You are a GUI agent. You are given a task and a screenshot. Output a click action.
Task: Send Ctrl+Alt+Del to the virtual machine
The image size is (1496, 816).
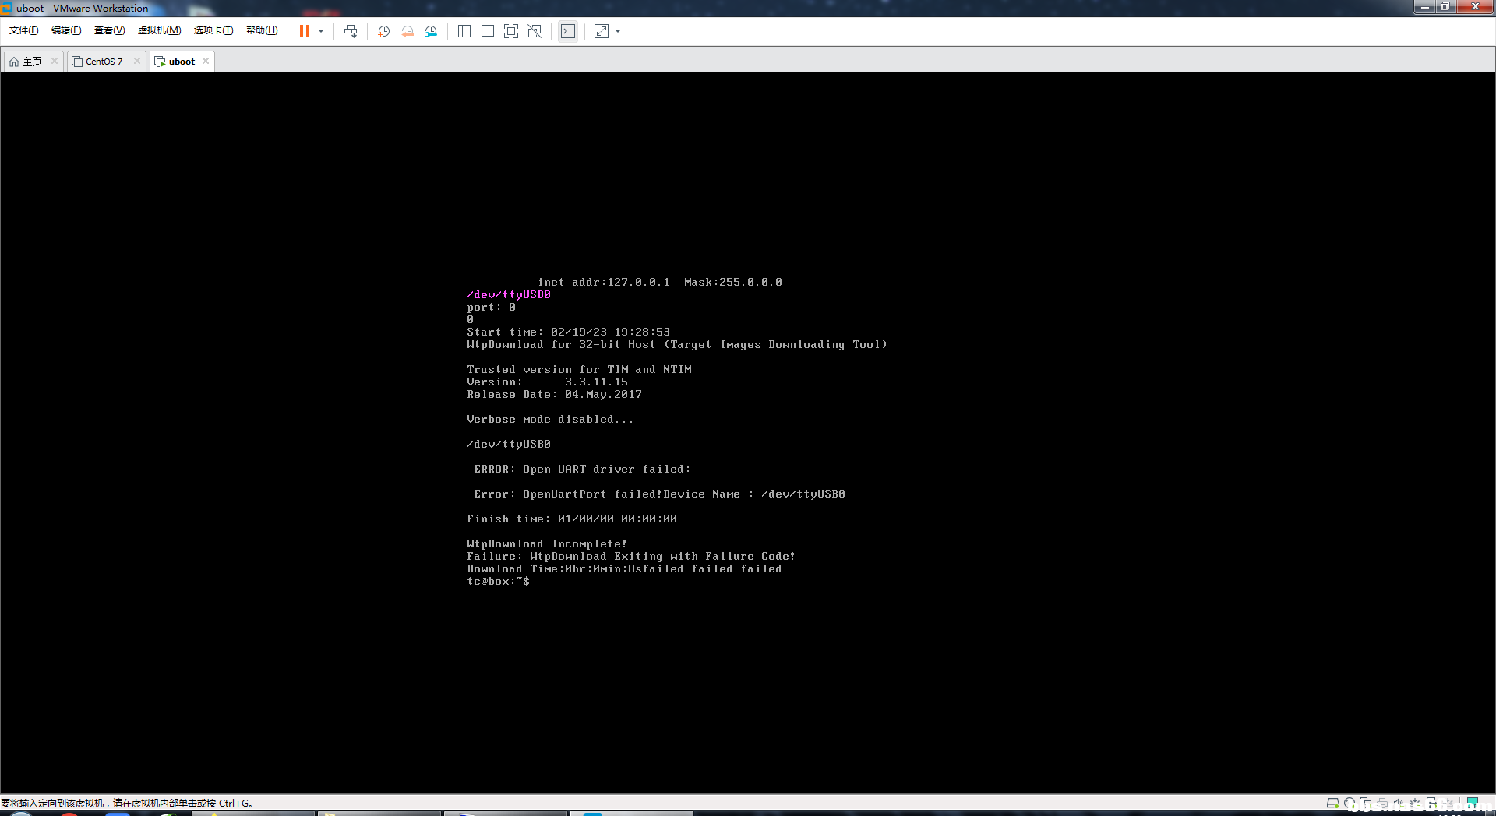tap(351, 31)
